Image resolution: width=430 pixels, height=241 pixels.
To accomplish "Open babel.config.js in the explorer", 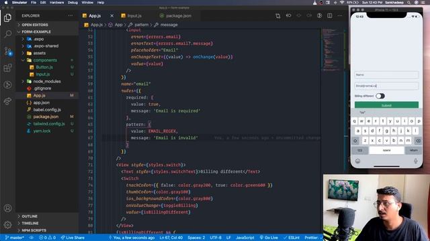I will 47,110.
